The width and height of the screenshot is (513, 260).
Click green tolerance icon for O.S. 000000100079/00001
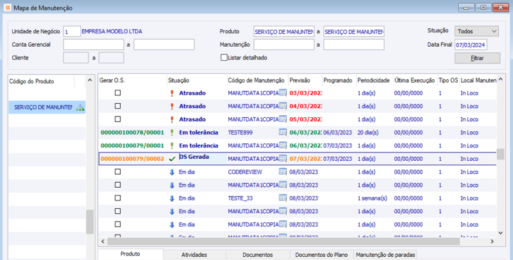tap(172, 145)
